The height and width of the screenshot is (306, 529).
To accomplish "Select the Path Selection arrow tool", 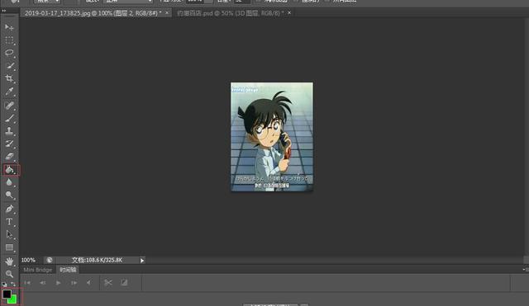I will pos(9,234).
